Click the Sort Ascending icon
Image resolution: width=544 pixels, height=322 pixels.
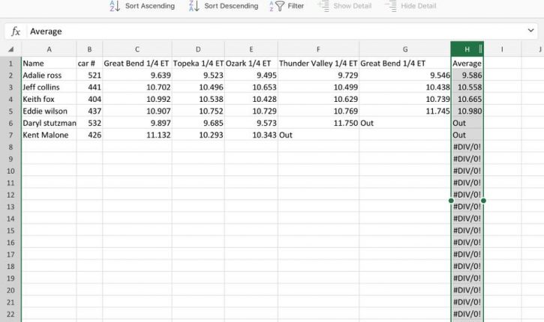tap(115, 6)
